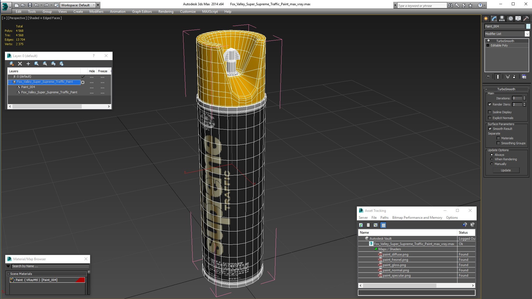Switch to the Display command panel
532x299 pixels.
tap(518, 19)
